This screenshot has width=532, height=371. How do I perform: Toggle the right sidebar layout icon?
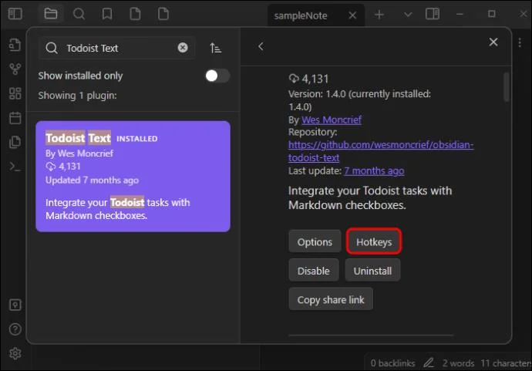coord(433,14)
